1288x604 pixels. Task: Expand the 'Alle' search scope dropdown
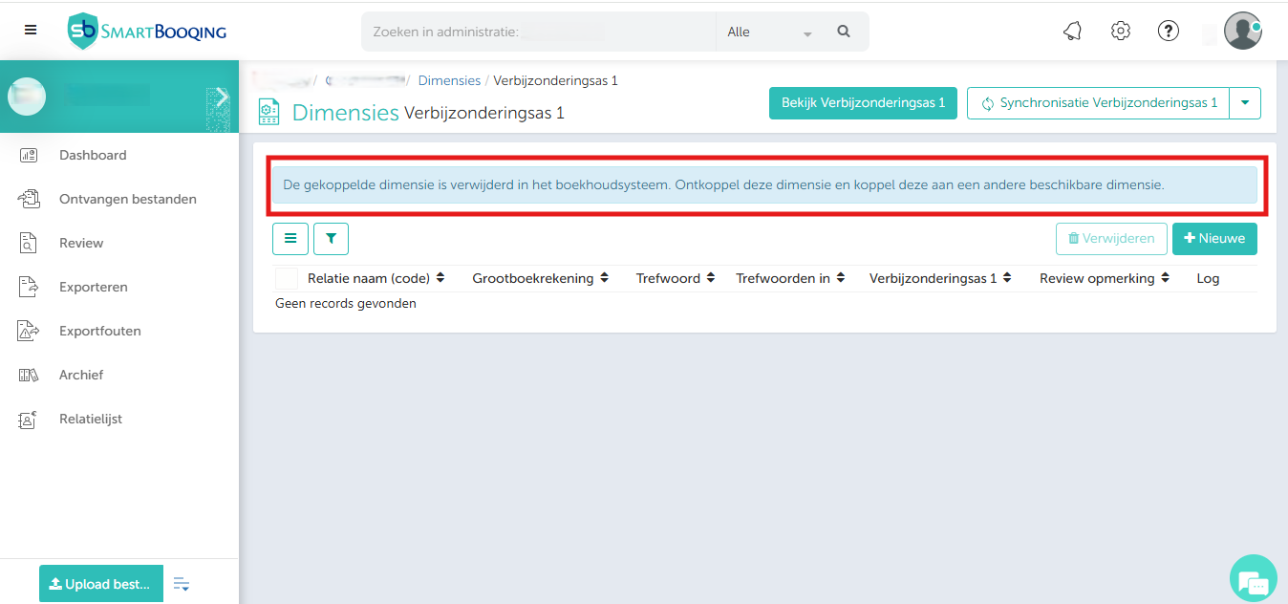pos(769,32)
